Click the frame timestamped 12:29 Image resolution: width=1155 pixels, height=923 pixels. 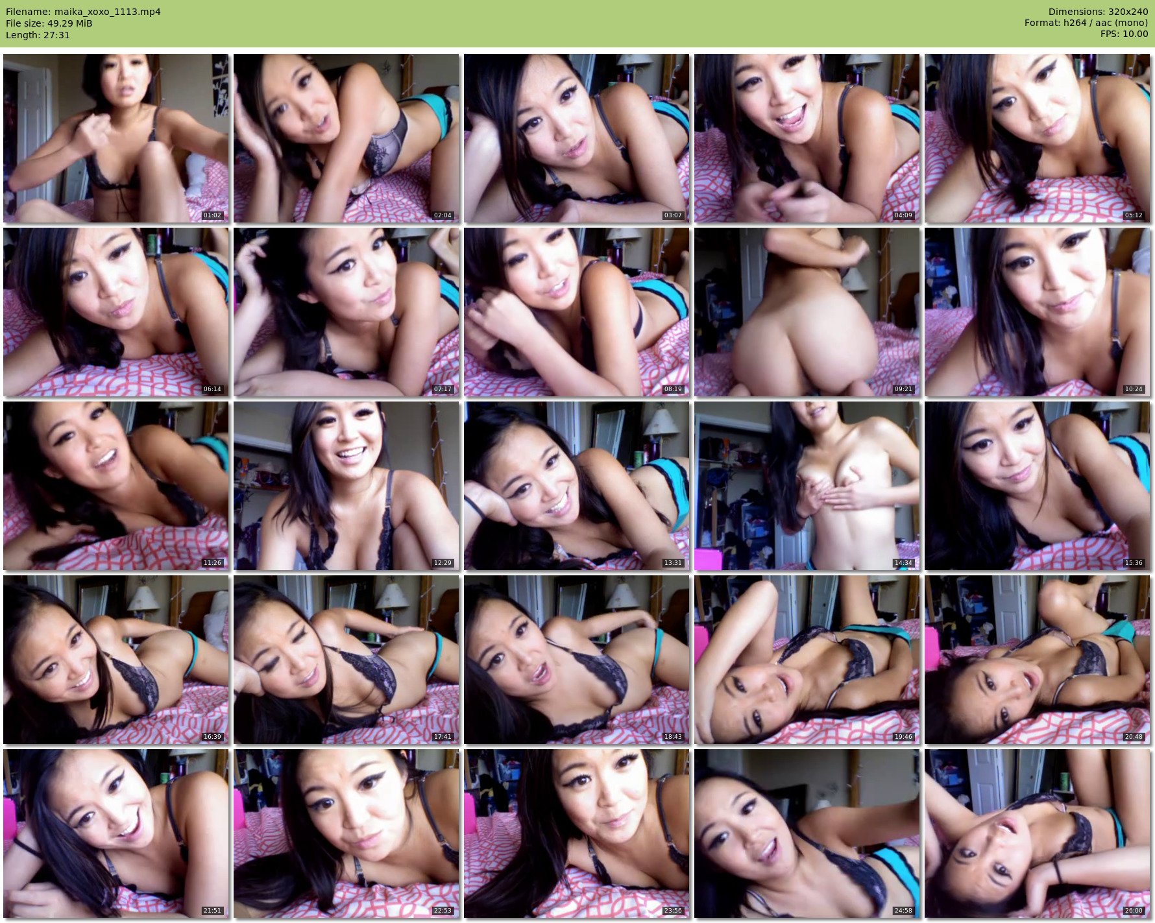[x=346, y=486]
